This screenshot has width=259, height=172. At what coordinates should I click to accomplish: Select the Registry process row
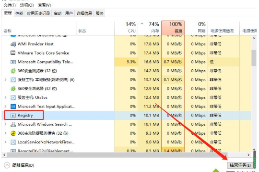pos(127,115)
